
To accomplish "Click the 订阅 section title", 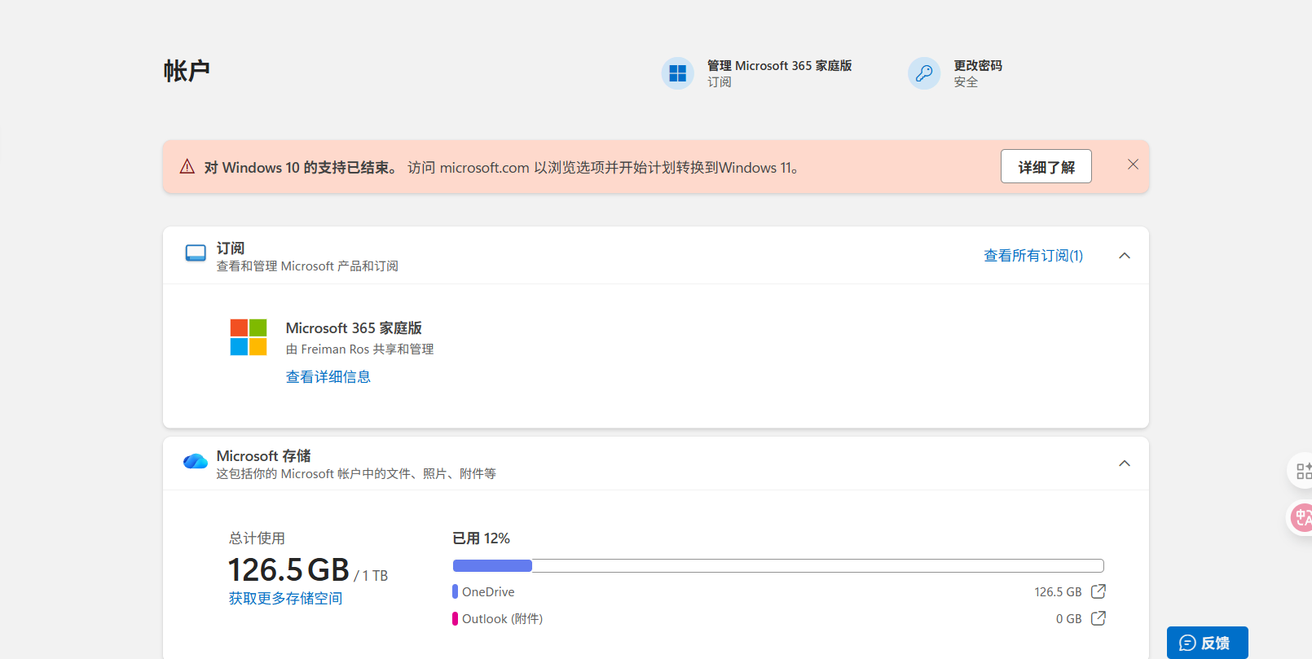I will (231, 248).
